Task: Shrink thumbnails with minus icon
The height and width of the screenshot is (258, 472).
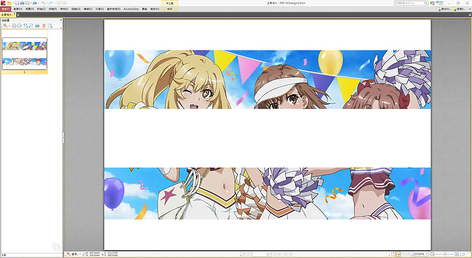Action: (x=19, y=26)
